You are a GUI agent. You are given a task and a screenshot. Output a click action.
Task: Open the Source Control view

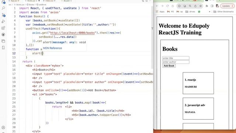(3, 15)
